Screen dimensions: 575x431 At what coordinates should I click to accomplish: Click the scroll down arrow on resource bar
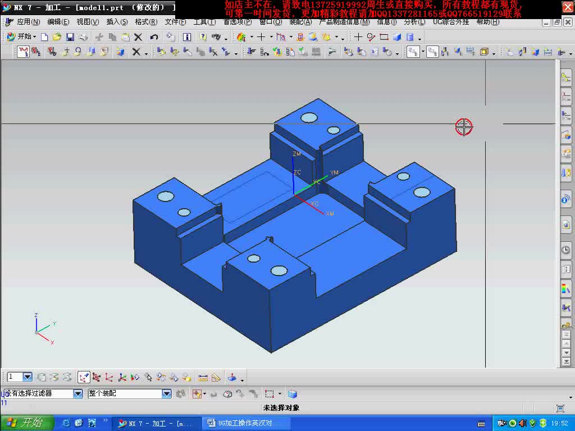click(x=567, y=352)
